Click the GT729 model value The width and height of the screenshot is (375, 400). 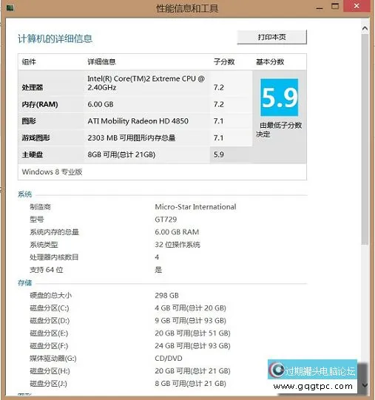point(166,220)
